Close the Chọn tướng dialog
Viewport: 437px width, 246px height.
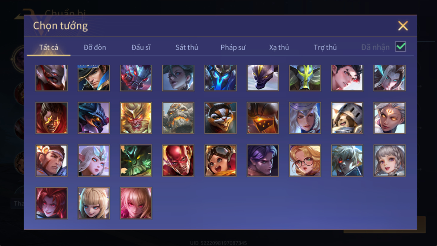click(x=403, y=26)
